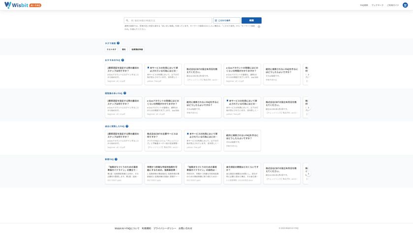Open e-Govアカウント card under おすすめのFAQ
Viewport: 413px width, 233px height.
[x=242, y=74]
